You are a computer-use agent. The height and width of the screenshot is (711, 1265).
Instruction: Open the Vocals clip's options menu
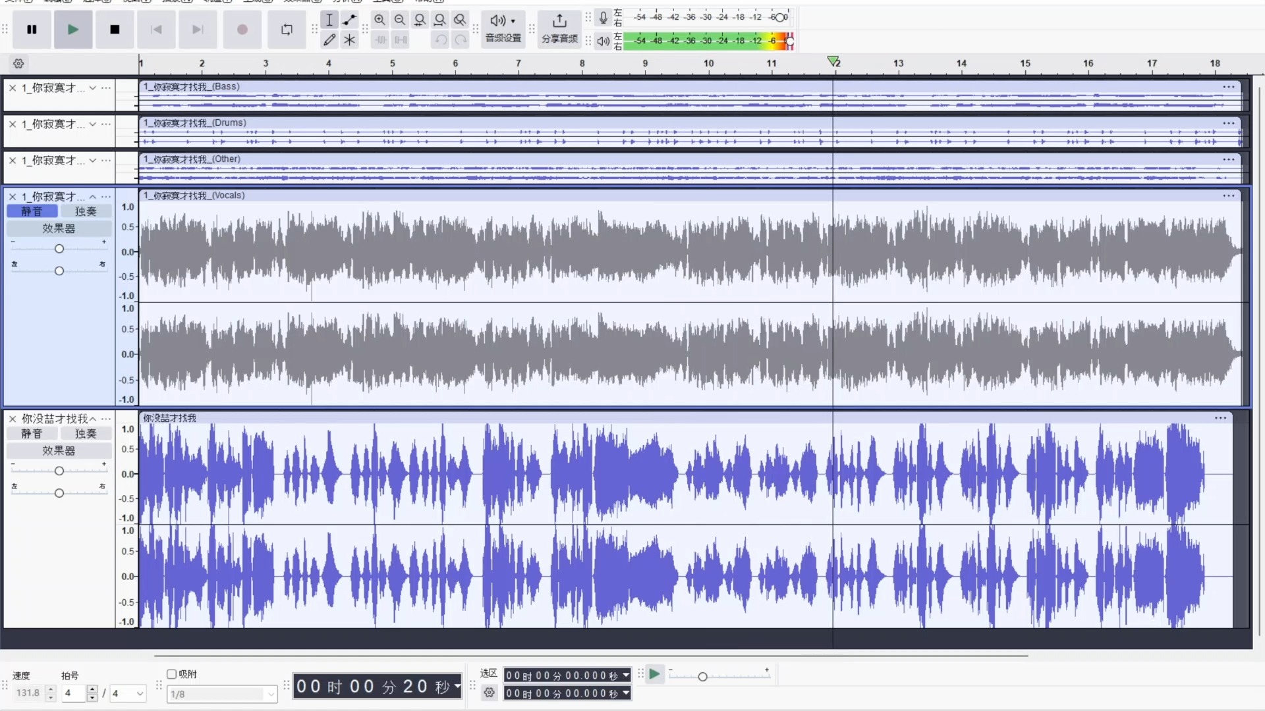click(x=1229, y=196)
